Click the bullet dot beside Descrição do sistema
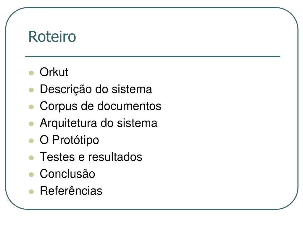 31,90
